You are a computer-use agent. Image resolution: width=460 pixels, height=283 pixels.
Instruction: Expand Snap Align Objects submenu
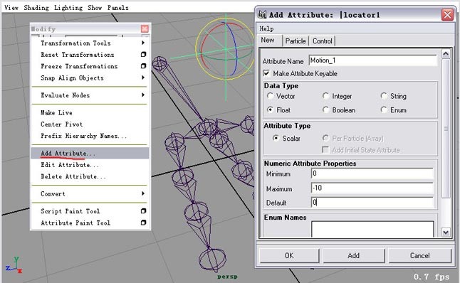coord(143,78)
